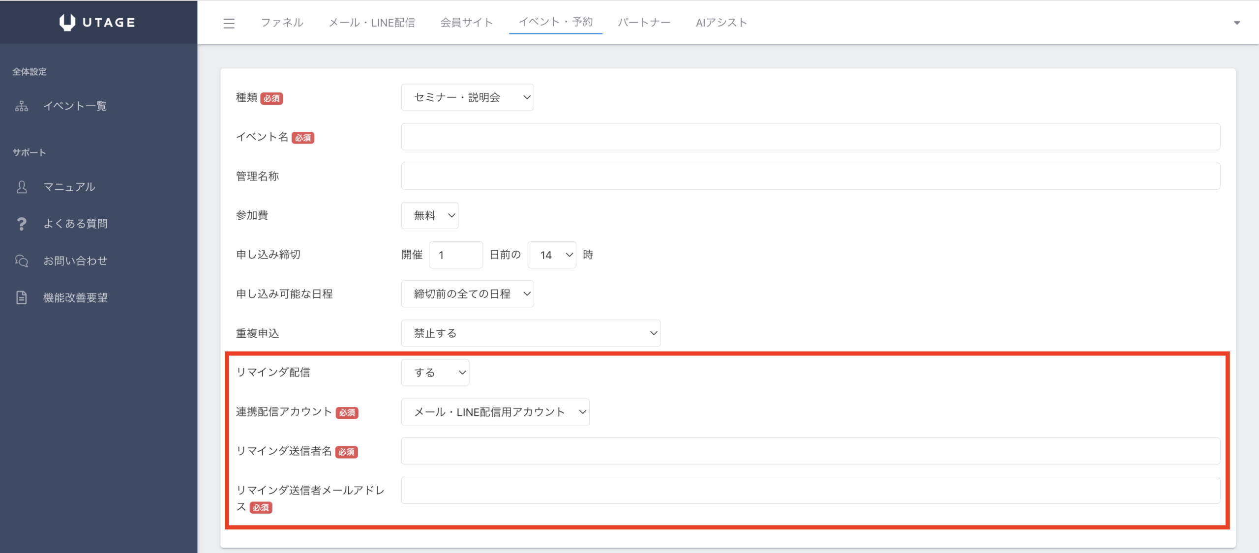Open the 種類 dropdown showing セミナー・説明会

point(467,97)
